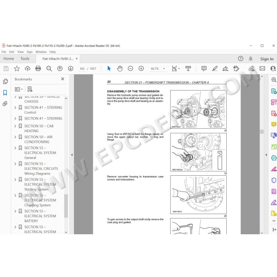
Task: Open the File menu
Action: pyautogui.click(x=4, y=52)
